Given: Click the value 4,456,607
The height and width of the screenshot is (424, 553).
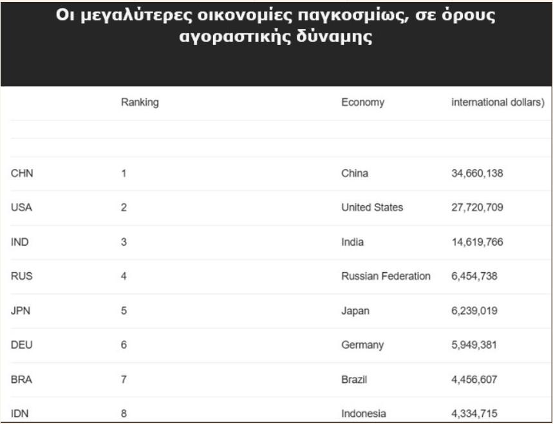Looking at the screenshot, I should pos(474,380).
